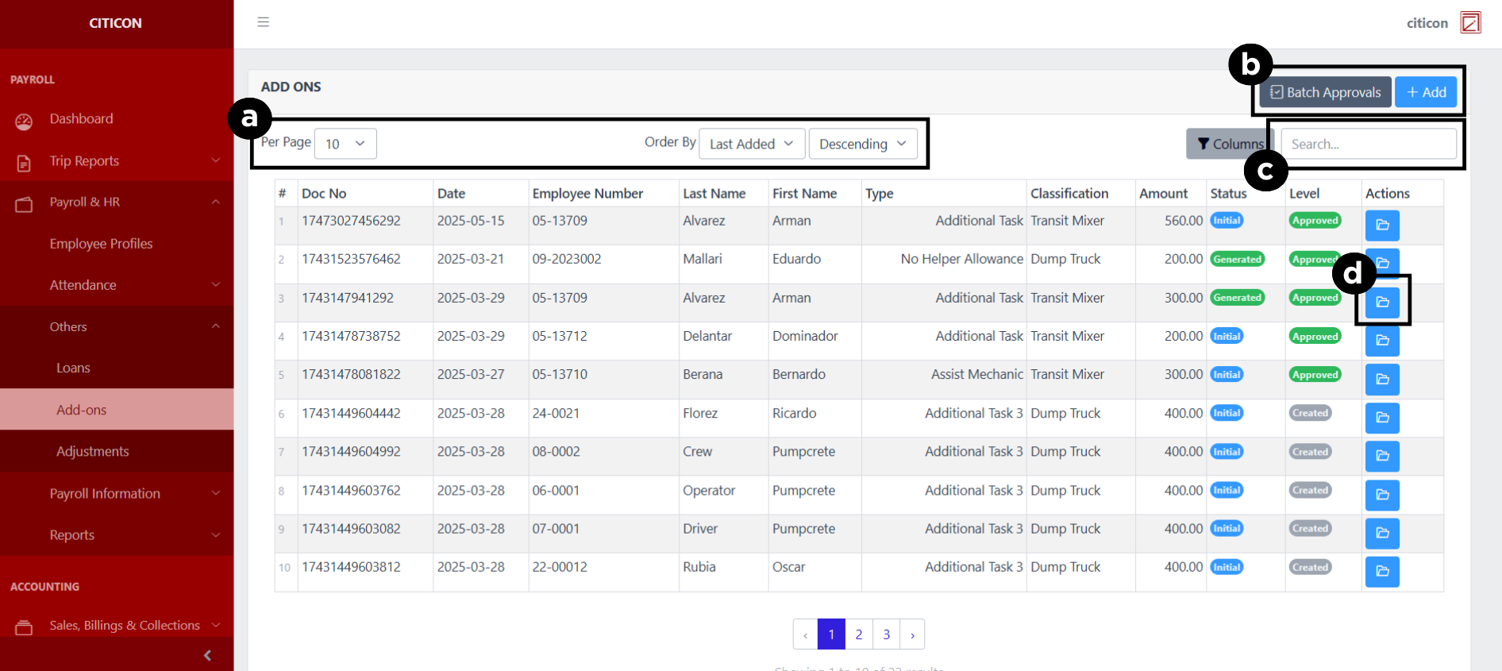This screenshot has height=671, width=1502.
Task: Open folder action for Alvarez 560.00 row
Action: pos(1381,226)
